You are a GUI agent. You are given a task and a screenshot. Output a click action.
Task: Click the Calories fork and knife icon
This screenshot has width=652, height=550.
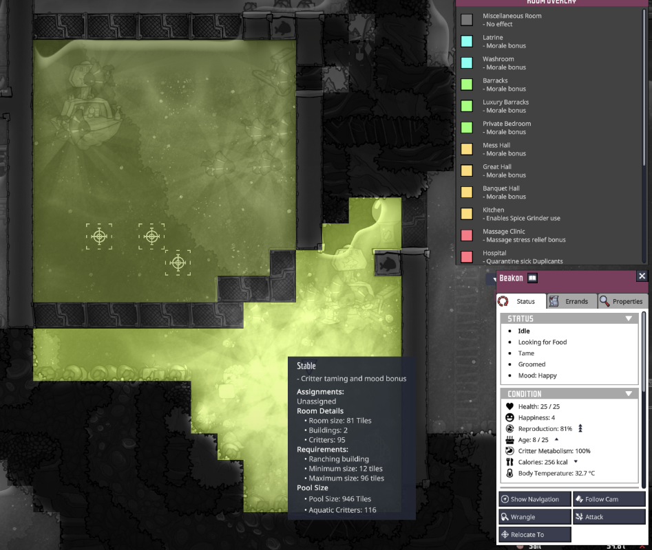click(509, 462)
